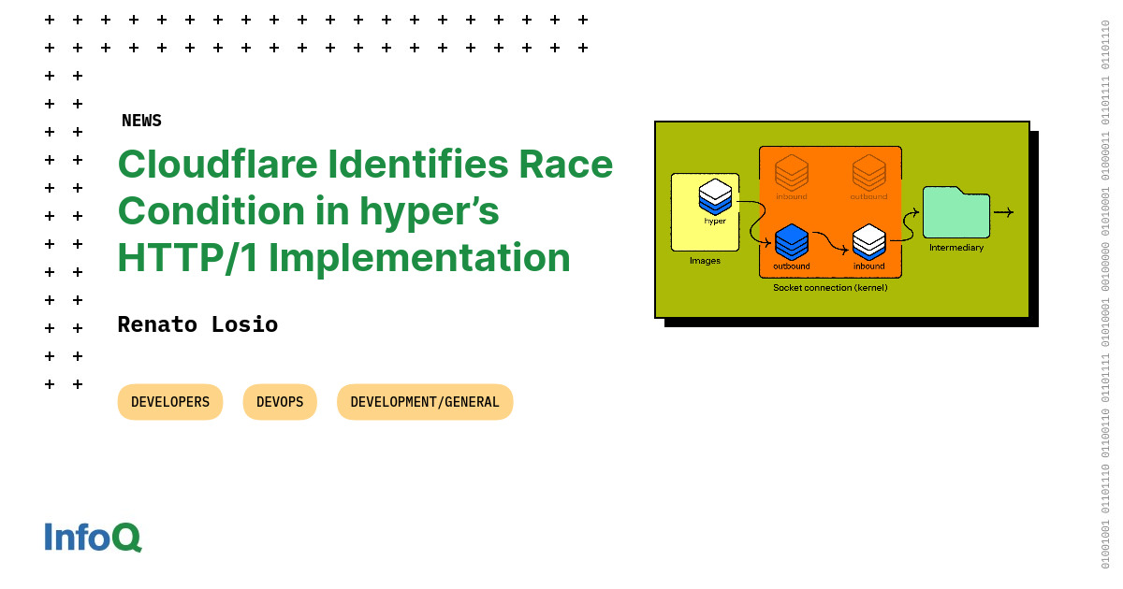Click the vertical binary code strip

click(x=1105, y=294)
